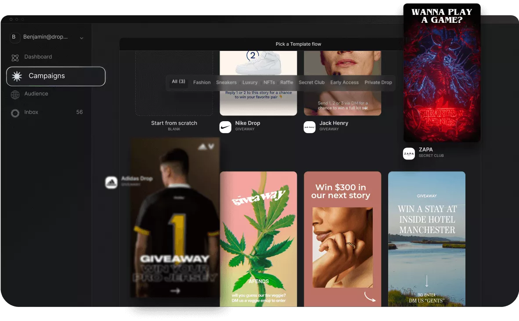The image size is (519, 321).
Task: Click the Jack Henry title label
Action: tap(334, 123)
